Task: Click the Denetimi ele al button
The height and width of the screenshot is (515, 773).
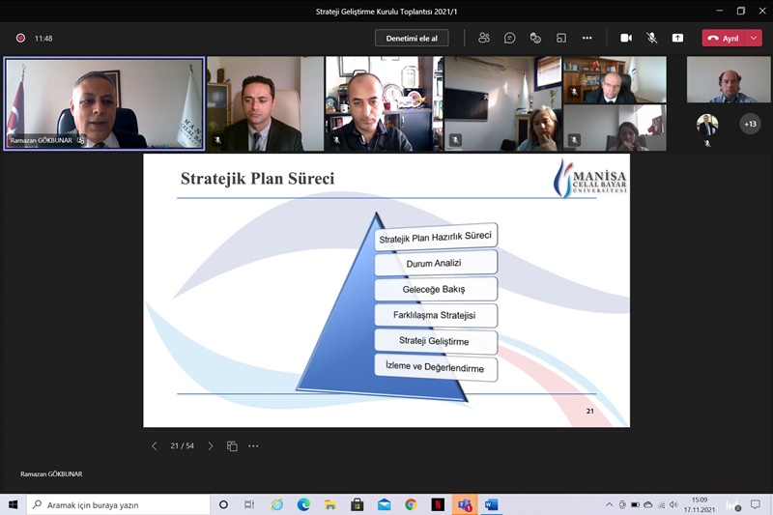Action: pos(412,38)
